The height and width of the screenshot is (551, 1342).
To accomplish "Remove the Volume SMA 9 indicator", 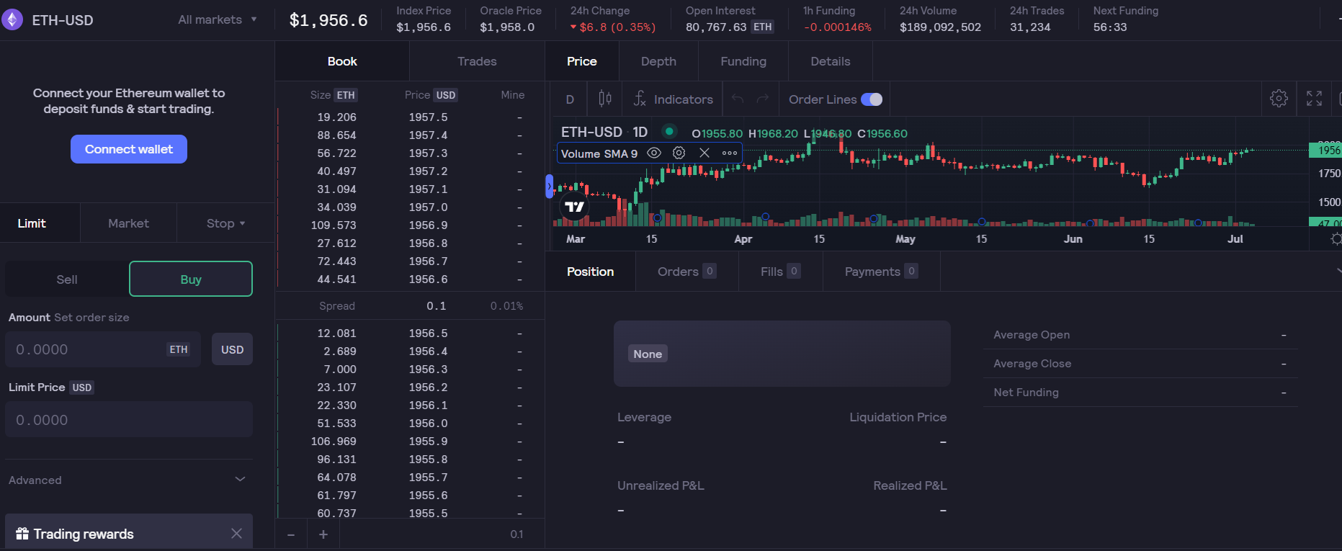I will point(704,153).
